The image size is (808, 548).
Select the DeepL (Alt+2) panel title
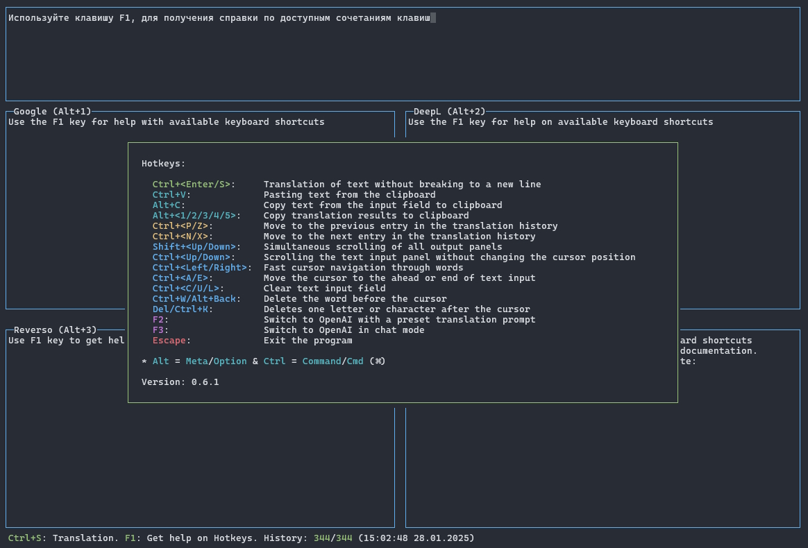click(449, 112)
